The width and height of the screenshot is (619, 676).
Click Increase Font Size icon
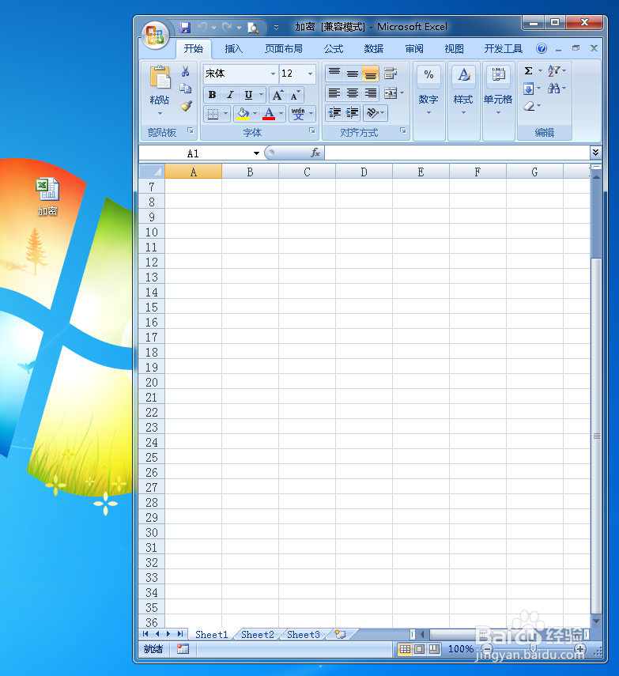pyautogui.click(x=278, y=95)
